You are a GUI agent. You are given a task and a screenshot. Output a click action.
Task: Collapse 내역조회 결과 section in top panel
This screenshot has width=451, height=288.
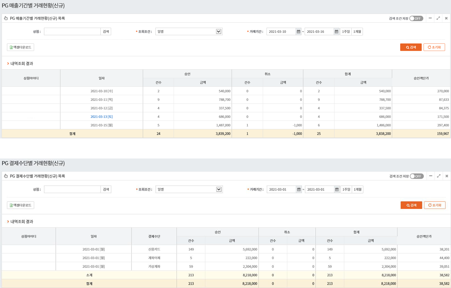point(8,63)
